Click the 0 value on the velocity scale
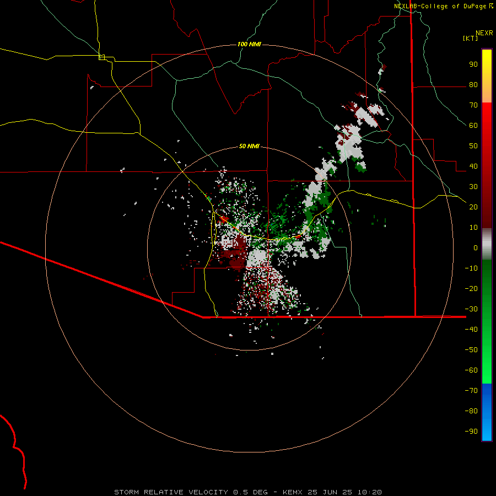Image resolution: width=496 pixels, height=496 pixels. point(476,248)
